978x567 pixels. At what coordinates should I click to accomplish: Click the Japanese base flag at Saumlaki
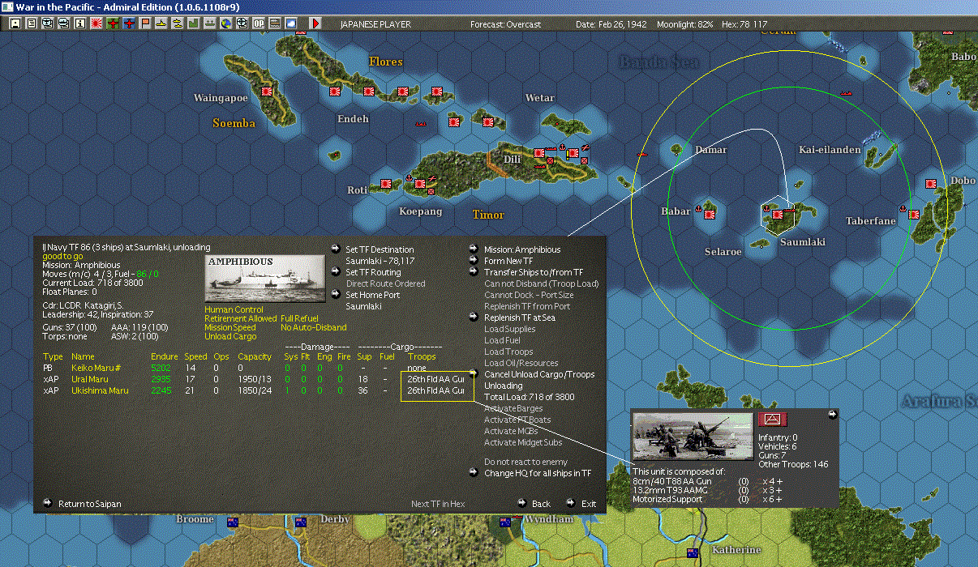[778, 215]
